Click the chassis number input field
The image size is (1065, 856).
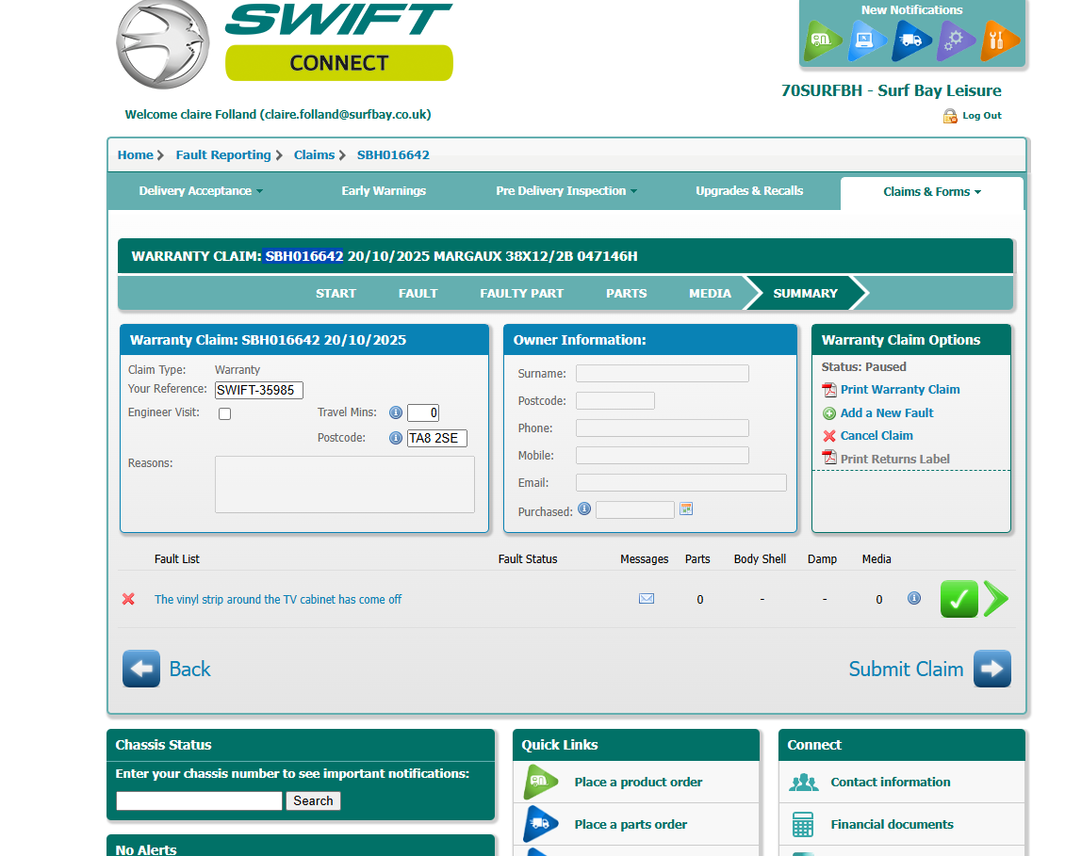pos(199,800)
